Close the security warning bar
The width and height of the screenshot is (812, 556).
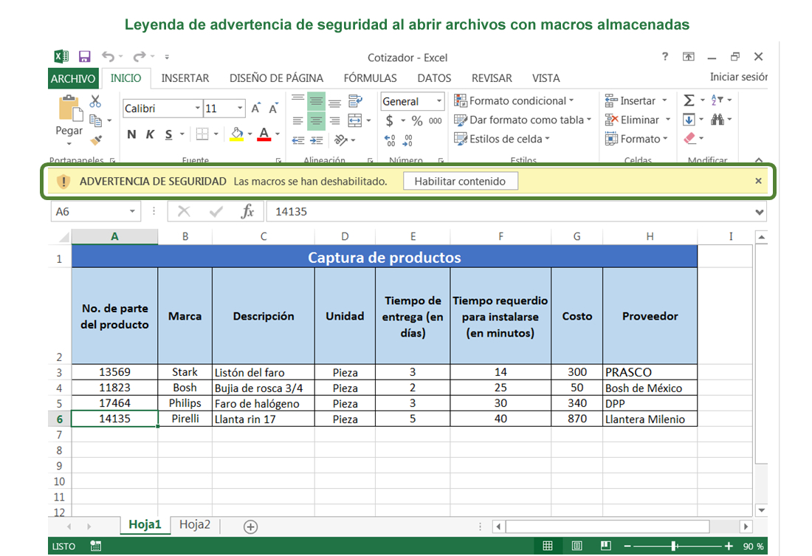click(758, 181)
